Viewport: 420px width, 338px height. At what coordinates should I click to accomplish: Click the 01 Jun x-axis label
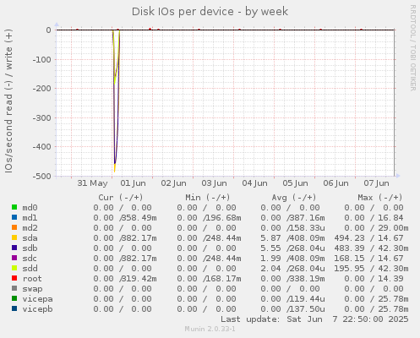coord(133,183)
